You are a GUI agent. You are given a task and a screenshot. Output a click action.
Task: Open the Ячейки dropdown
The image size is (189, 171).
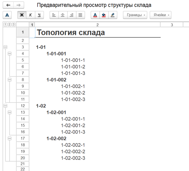click(x=161, y=15)
